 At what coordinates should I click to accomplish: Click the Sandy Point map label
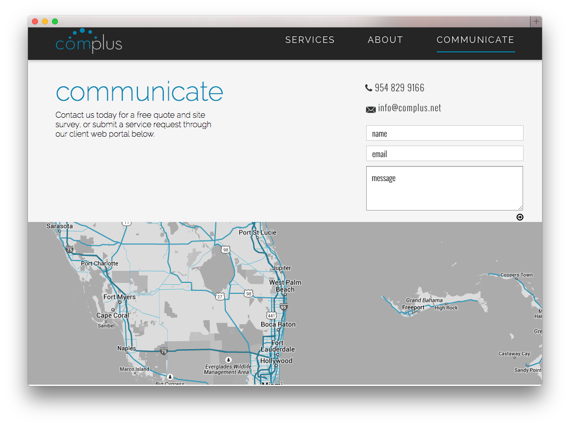[x=528, y=370]
